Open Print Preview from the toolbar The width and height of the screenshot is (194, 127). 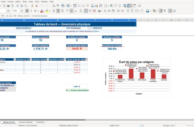click(x=12, y=6)
